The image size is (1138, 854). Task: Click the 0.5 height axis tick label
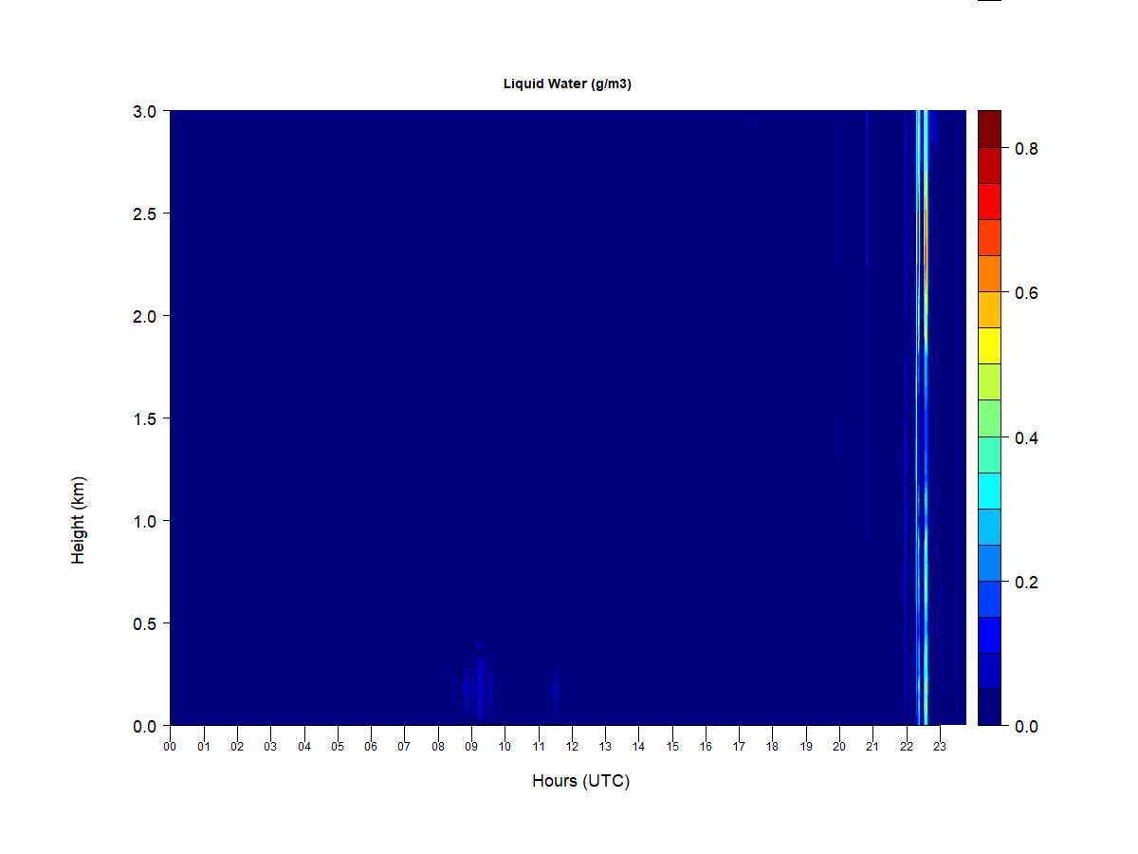[144, 623]
